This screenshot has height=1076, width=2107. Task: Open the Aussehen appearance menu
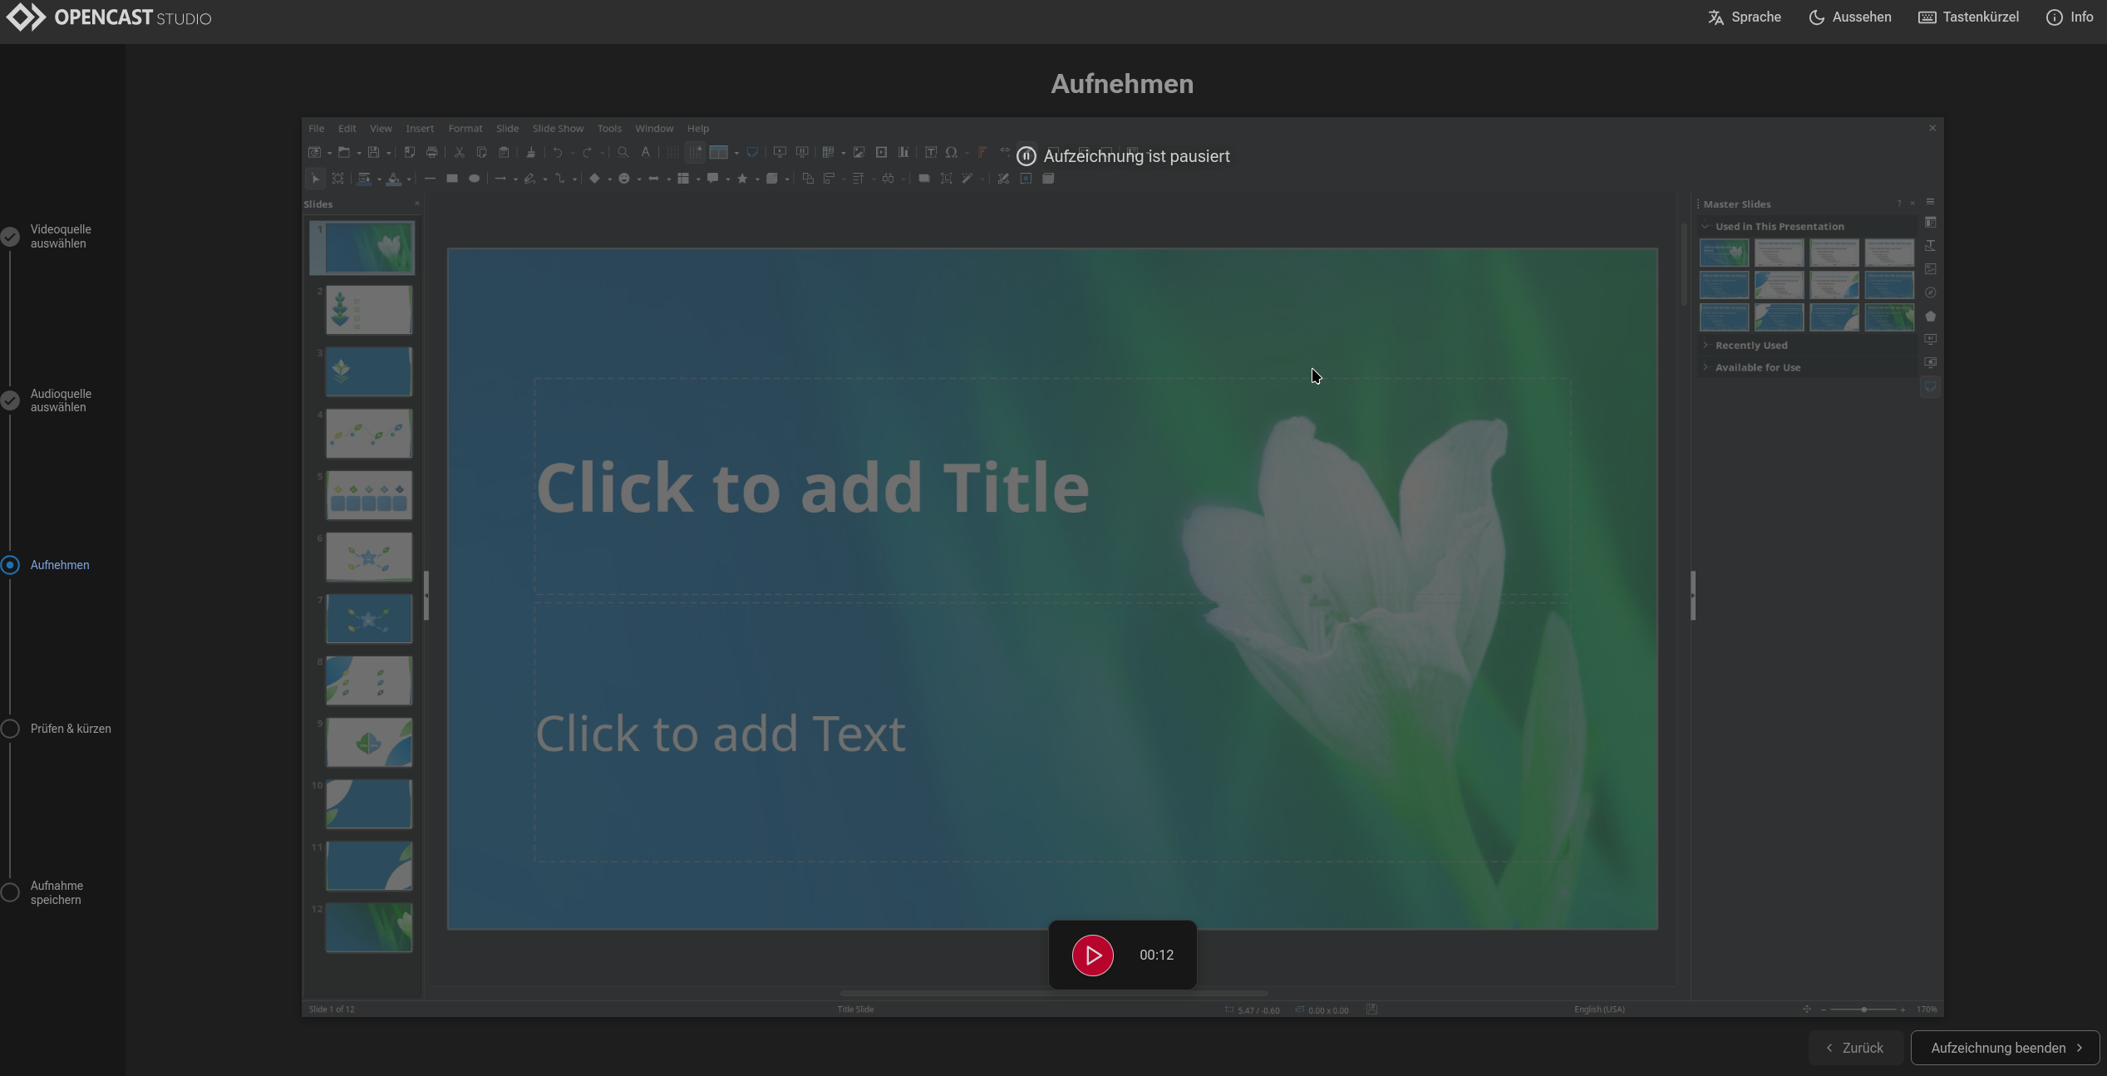click(1849, 17)
